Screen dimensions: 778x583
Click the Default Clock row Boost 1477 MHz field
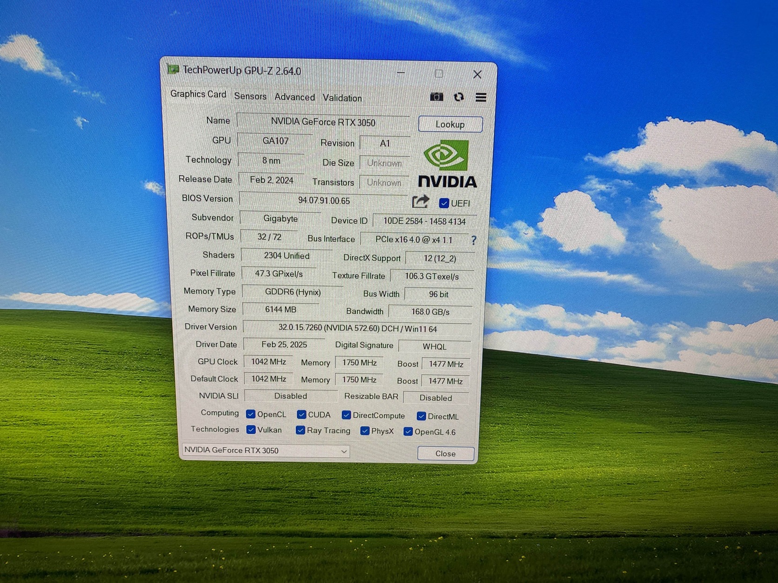(x=445, y=381)
